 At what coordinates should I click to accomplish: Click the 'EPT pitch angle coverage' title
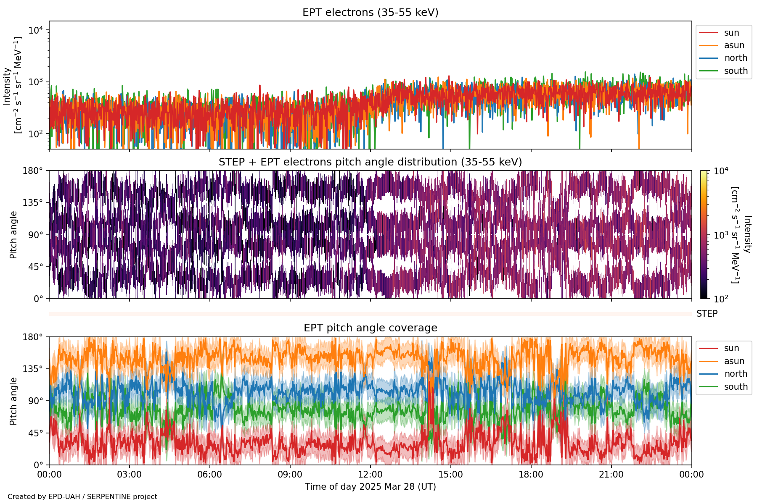click(x=370, y=328)
